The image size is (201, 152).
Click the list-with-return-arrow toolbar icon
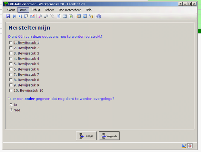[26, 16]
